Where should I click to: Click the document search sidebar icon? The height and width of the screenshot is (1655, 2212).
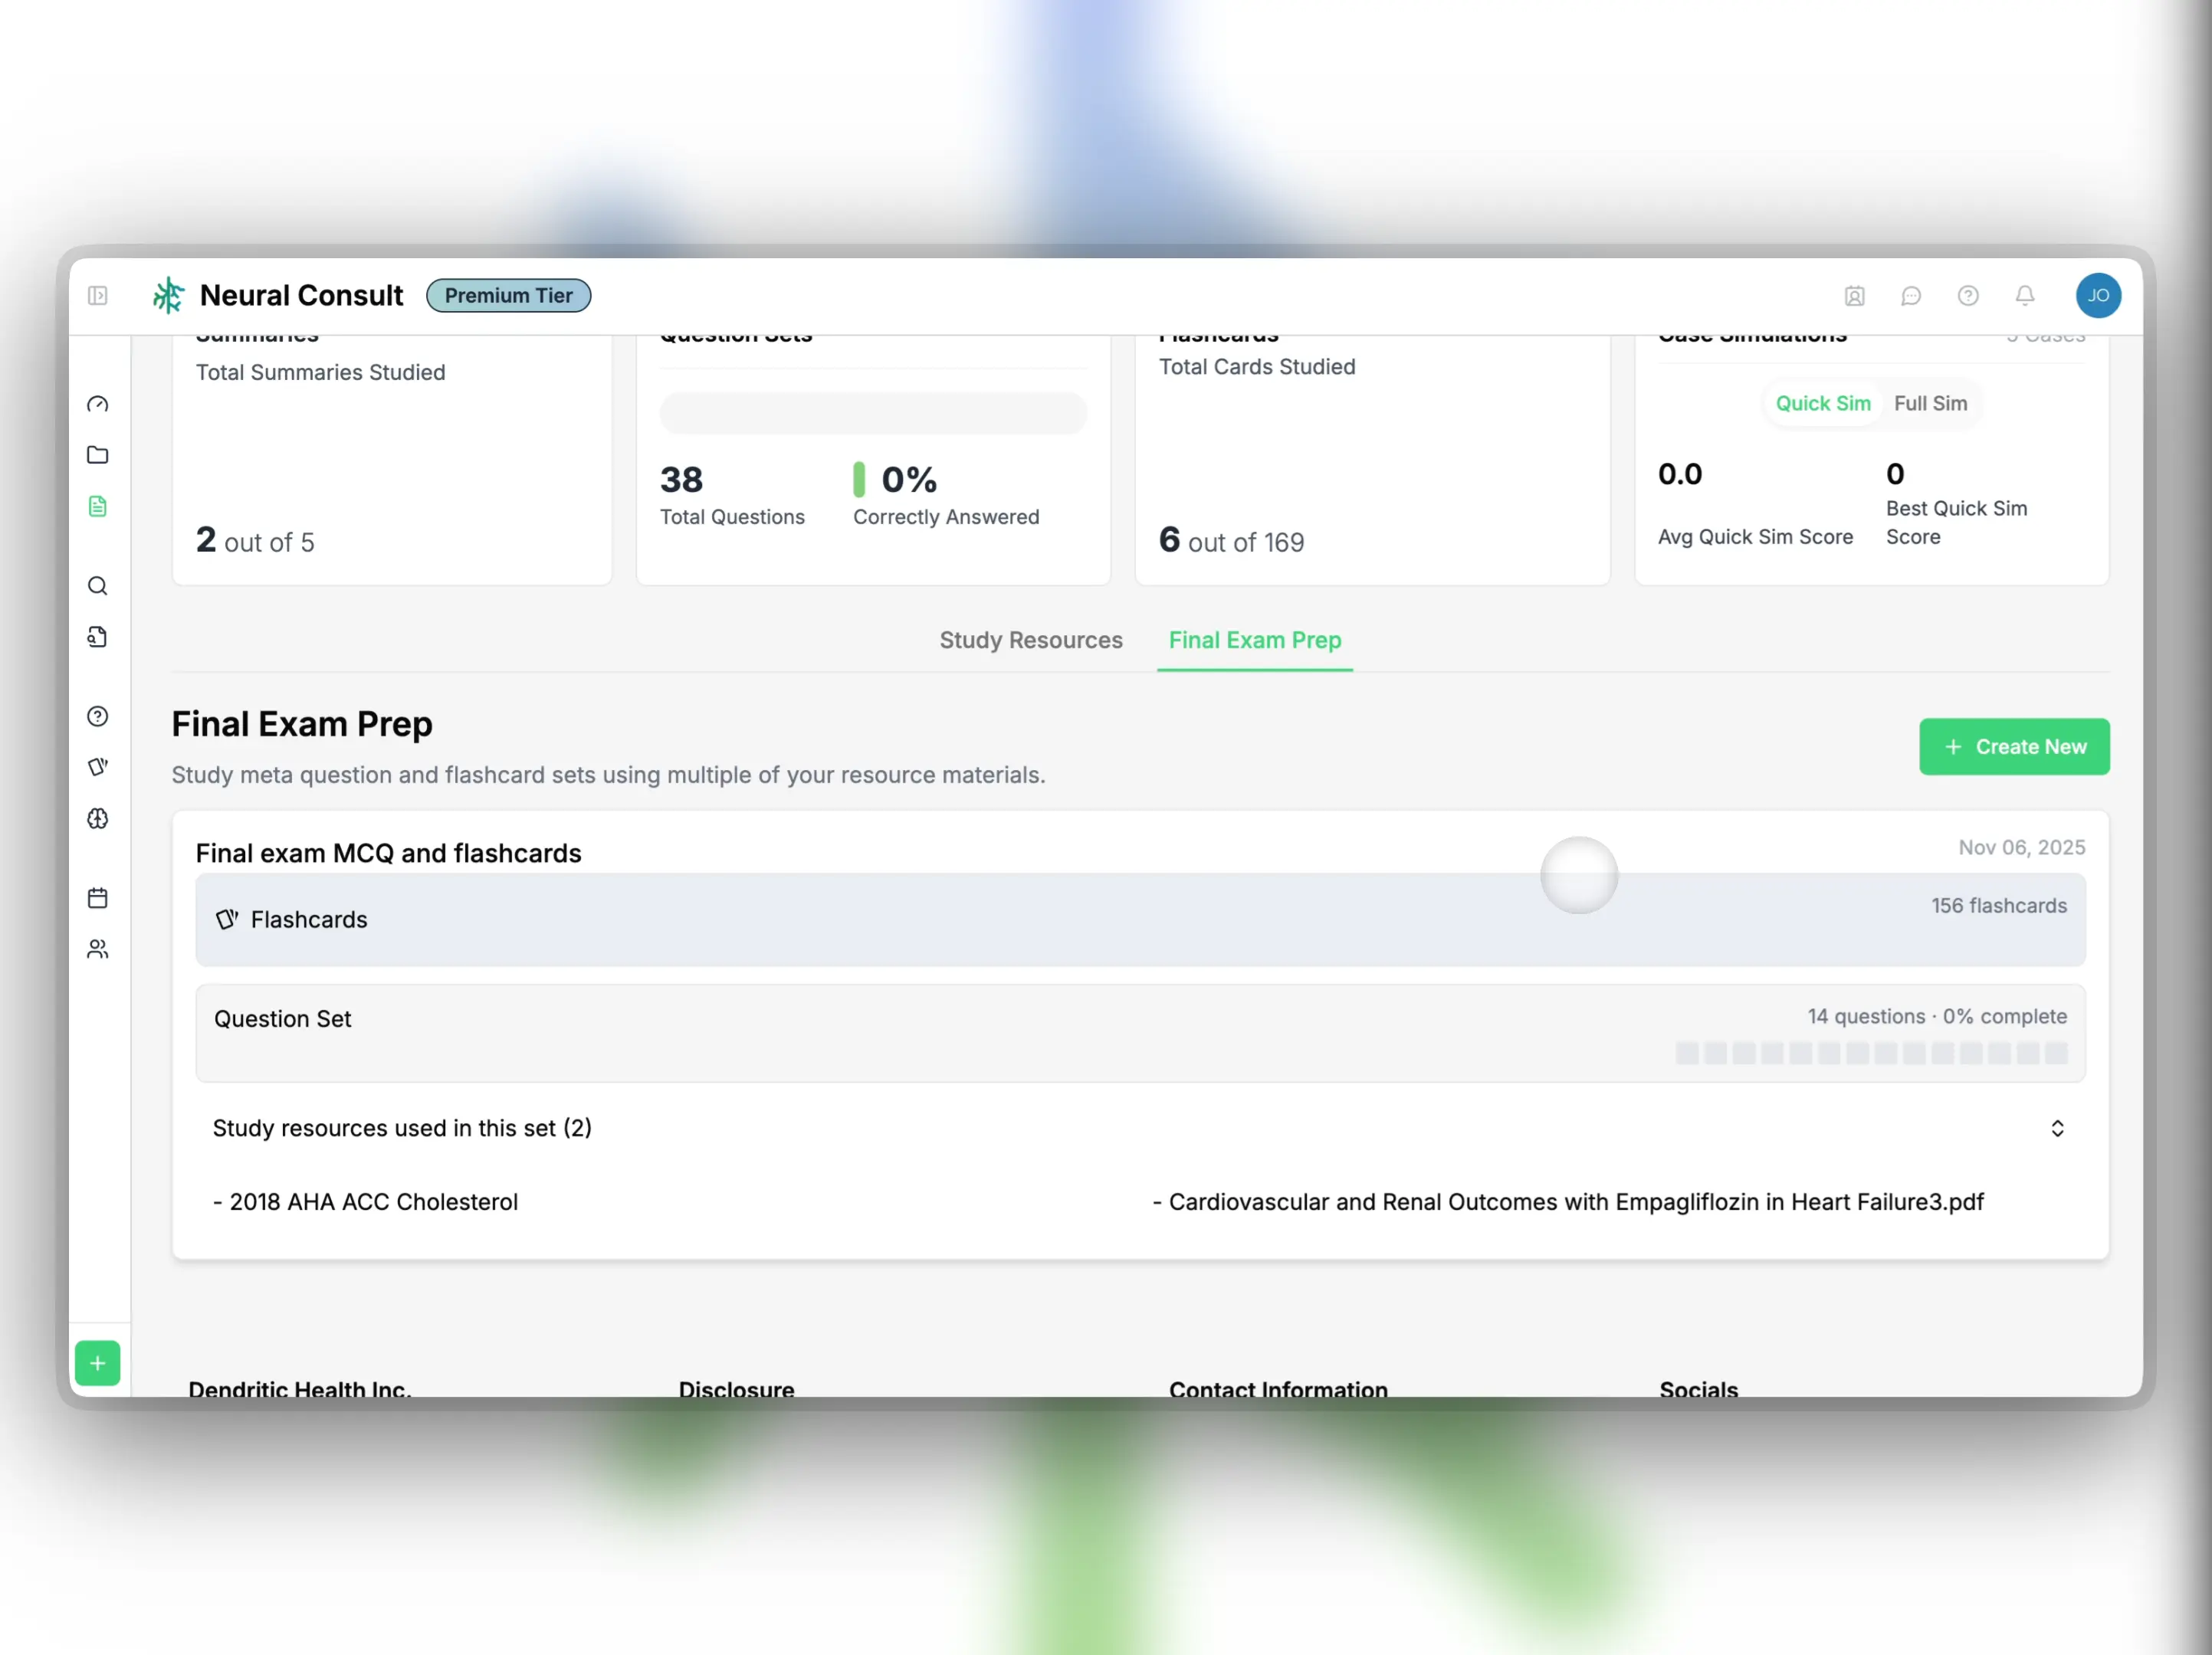click(x=97, y=637)
